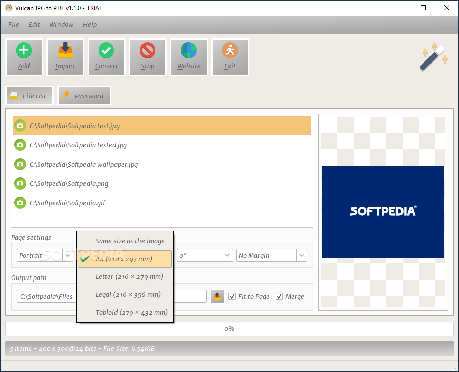This screenshot has height=372, width=459.
Task: Select A4 (210 x 297 mm) option
Action: 125,259
